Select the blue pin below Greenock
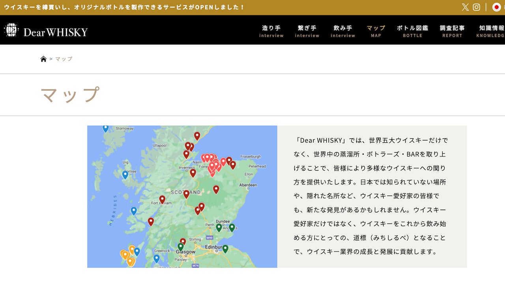 tap(157, 259)
